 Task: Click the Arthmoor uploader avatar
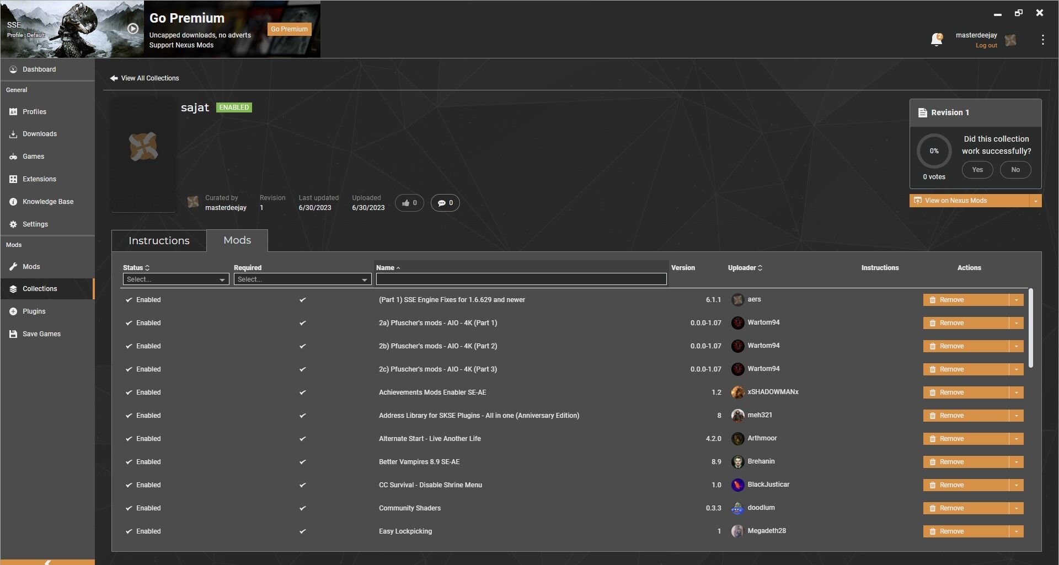tap(737, 439)
